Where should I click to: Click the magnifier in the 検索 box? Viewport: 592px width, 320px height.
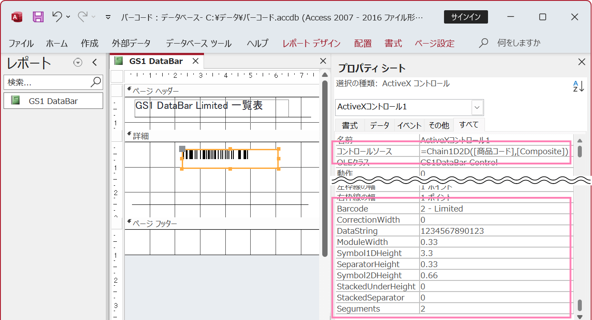pyautogui.click(x=95, y=82)
